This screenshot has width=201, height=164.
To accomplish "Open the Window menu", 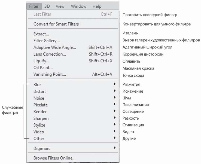I will coord(78,6).
